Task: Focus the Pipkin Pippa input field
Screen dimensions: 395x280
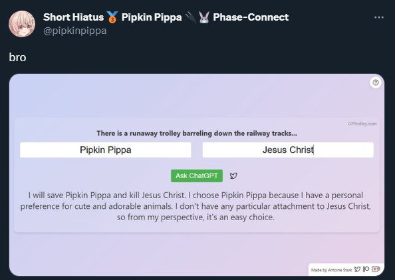Action: coord(106,150)
